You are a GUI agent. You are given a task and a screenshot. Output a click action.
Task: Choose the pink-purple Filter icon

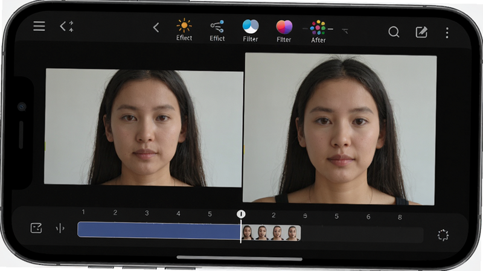coord(284,31)
